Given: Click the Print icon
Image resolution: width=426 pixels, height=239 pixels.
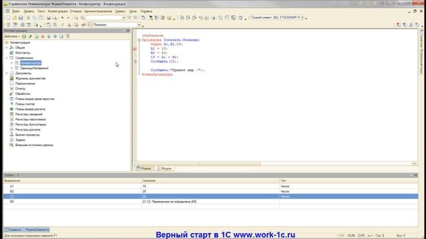Looking at the screenshot, I should coord(49,18).
